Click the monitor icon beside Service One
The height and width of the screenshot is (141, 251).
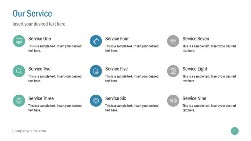tap(19, 41)
